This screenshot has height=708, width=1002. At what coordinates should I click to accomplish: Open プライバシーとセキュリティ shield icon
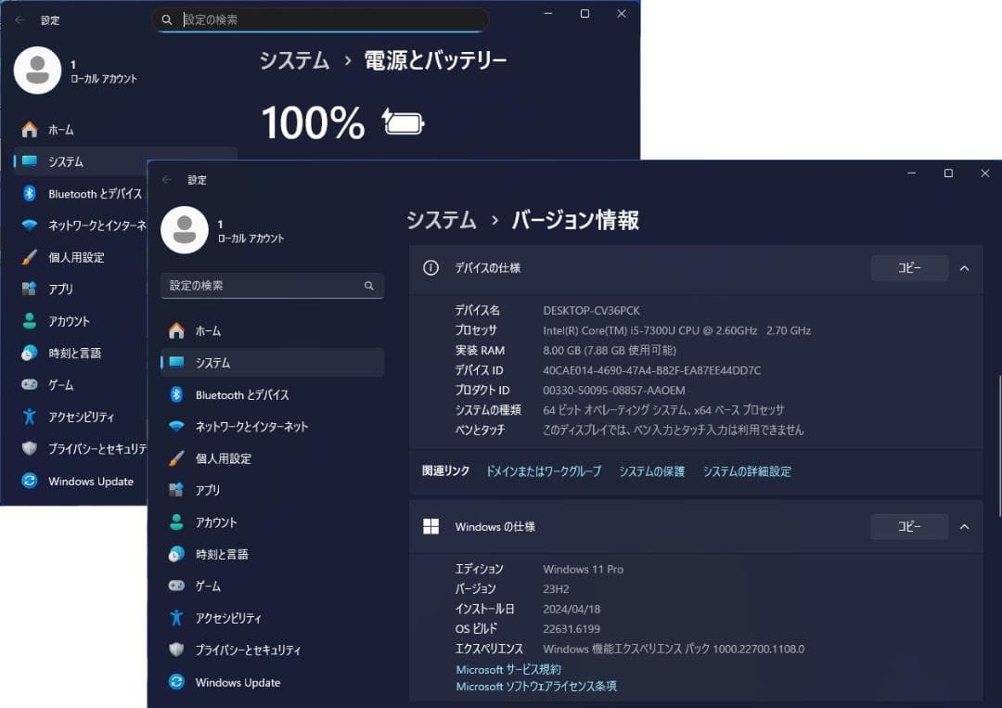coord(177,650)
